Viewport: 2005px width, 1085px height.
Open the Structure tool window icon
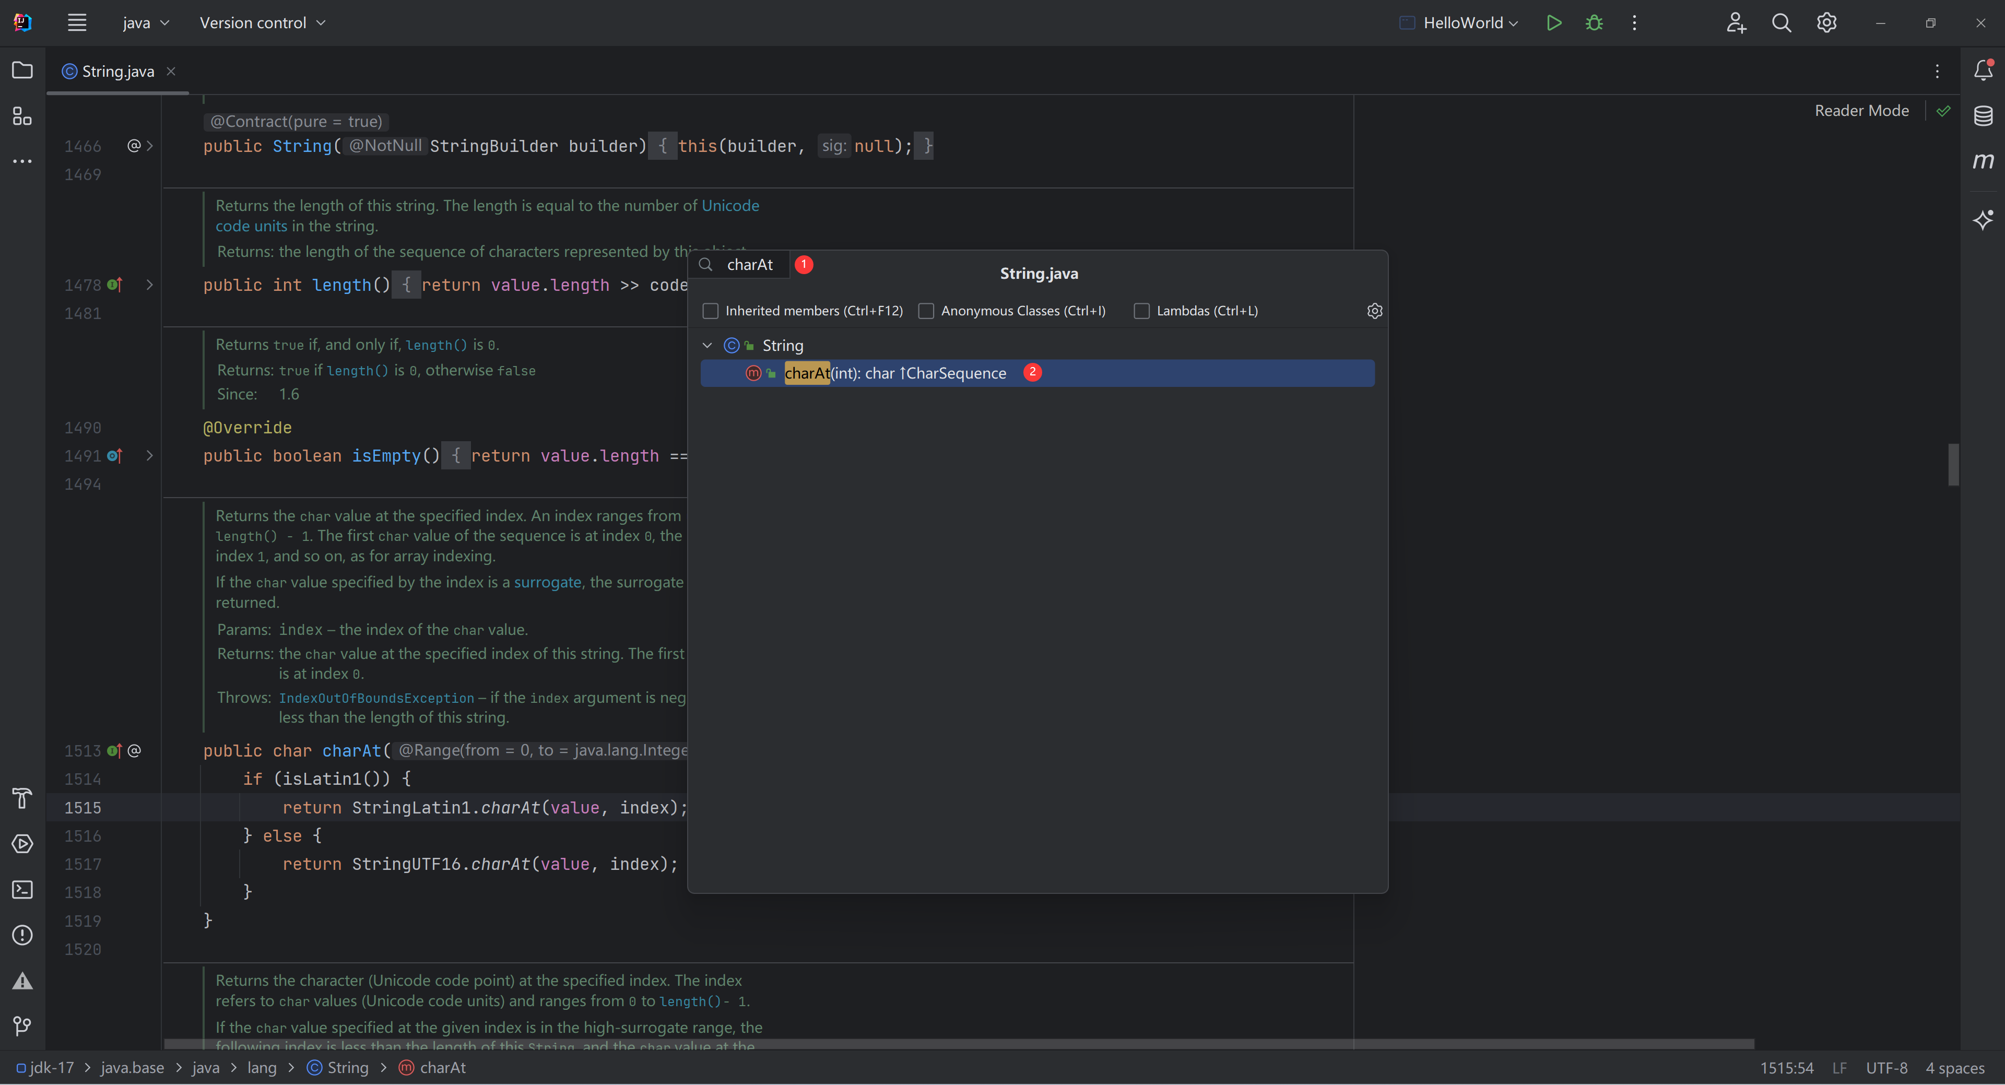(22, 116)
